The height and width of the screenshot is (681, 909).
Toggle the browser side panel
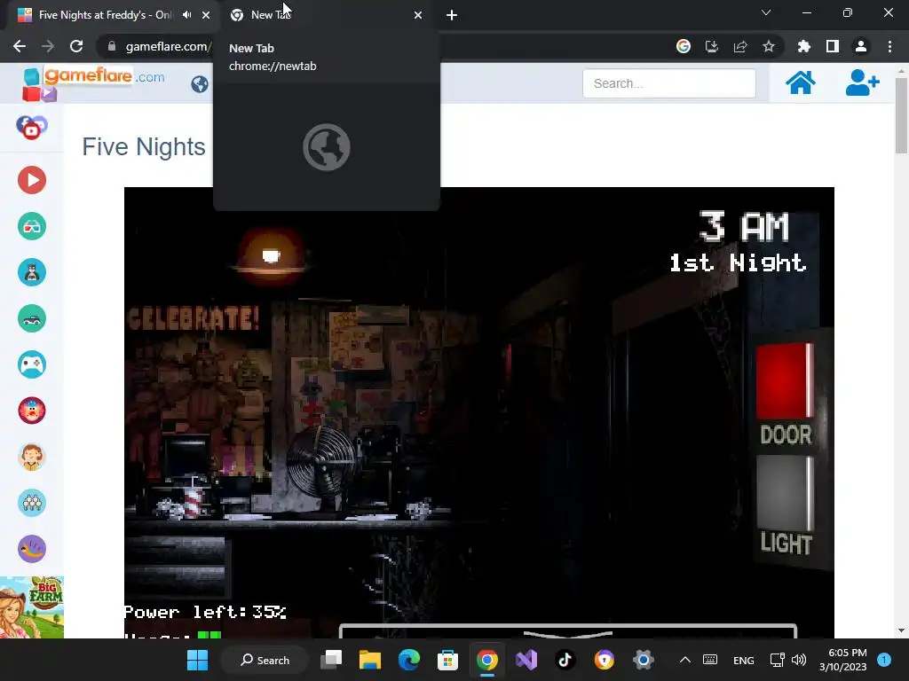click(x=833, y=46)
